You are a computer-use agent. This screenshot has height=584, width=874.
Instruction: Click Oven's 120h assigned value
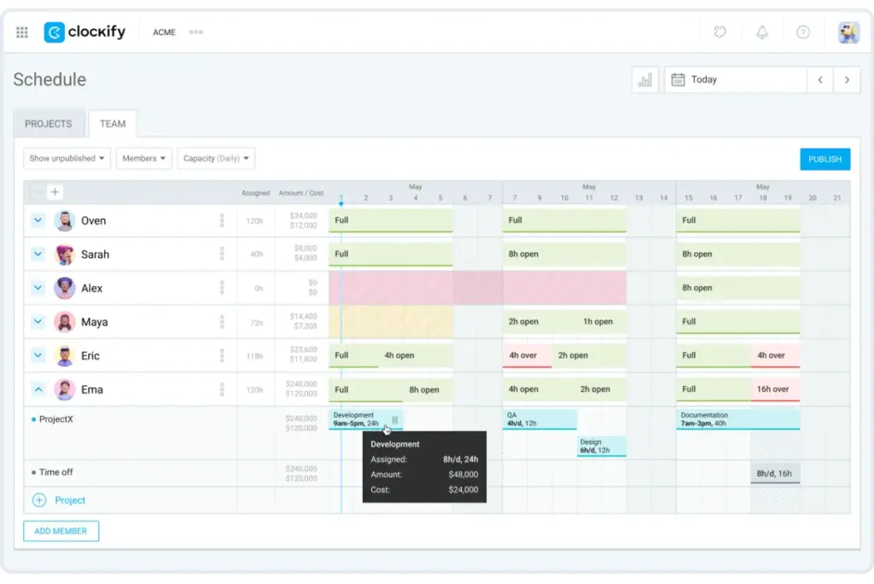254,221
